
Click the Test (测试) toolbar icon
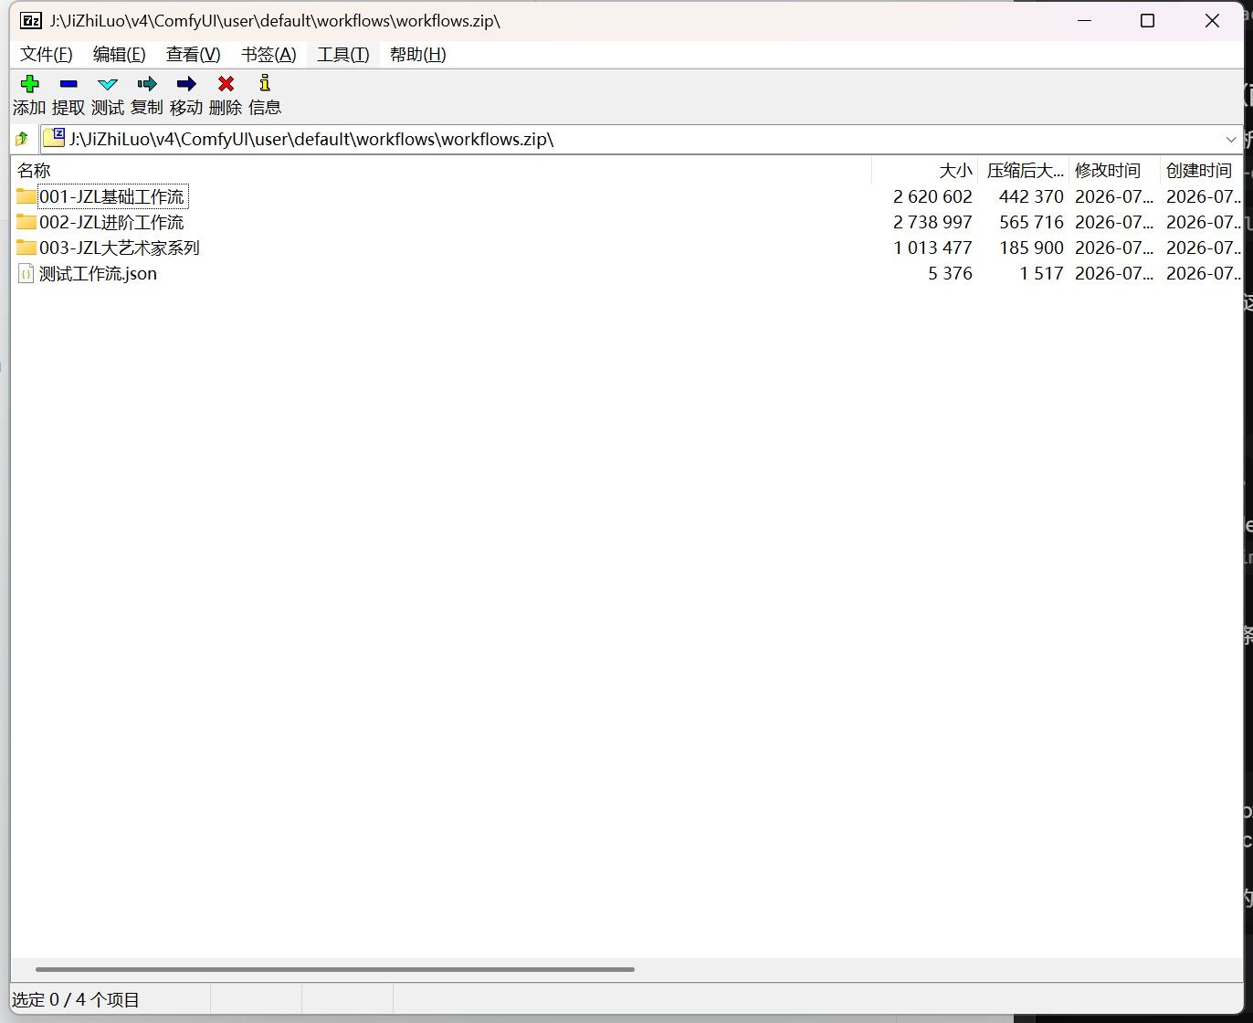point(108,84)
